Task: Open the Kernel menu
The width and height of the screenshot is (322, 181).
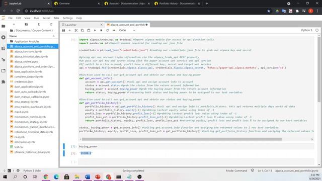Action: click(x=46, y=18)
